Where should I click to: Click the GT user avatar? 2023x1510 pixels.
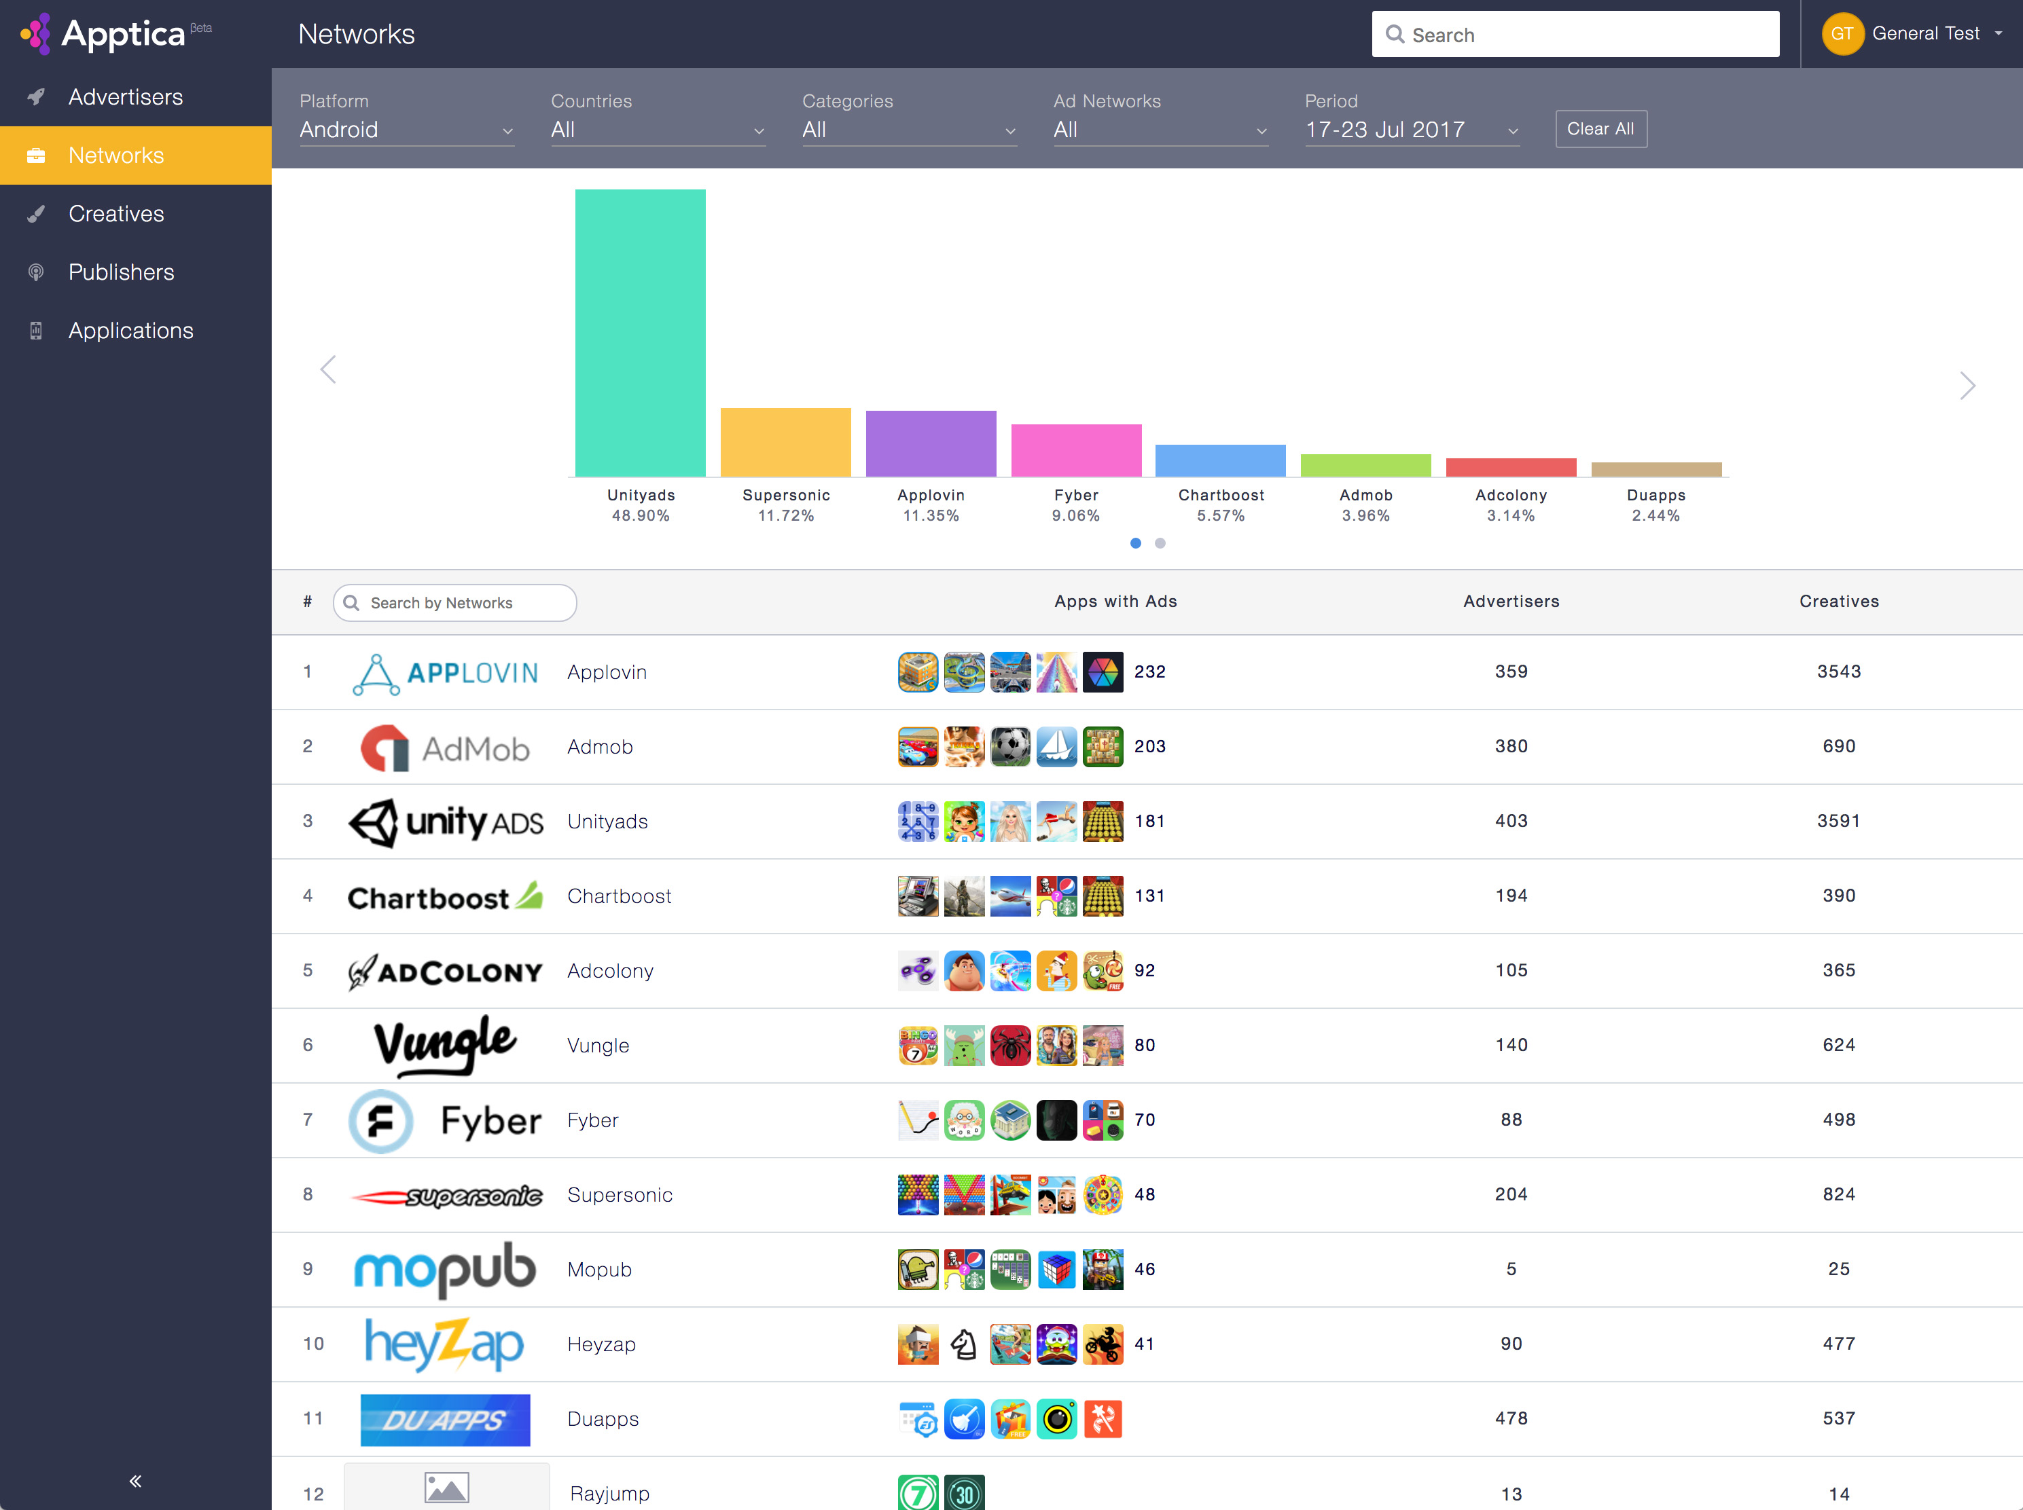tap(1842, 34)
